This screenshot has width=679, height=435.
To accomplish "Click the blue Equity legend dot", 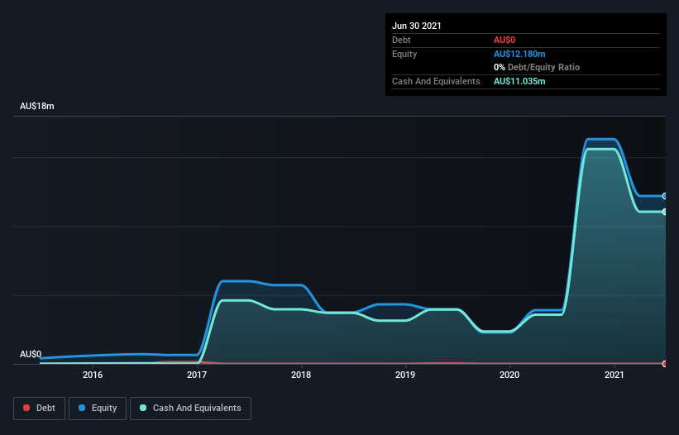I will (82, 408).
